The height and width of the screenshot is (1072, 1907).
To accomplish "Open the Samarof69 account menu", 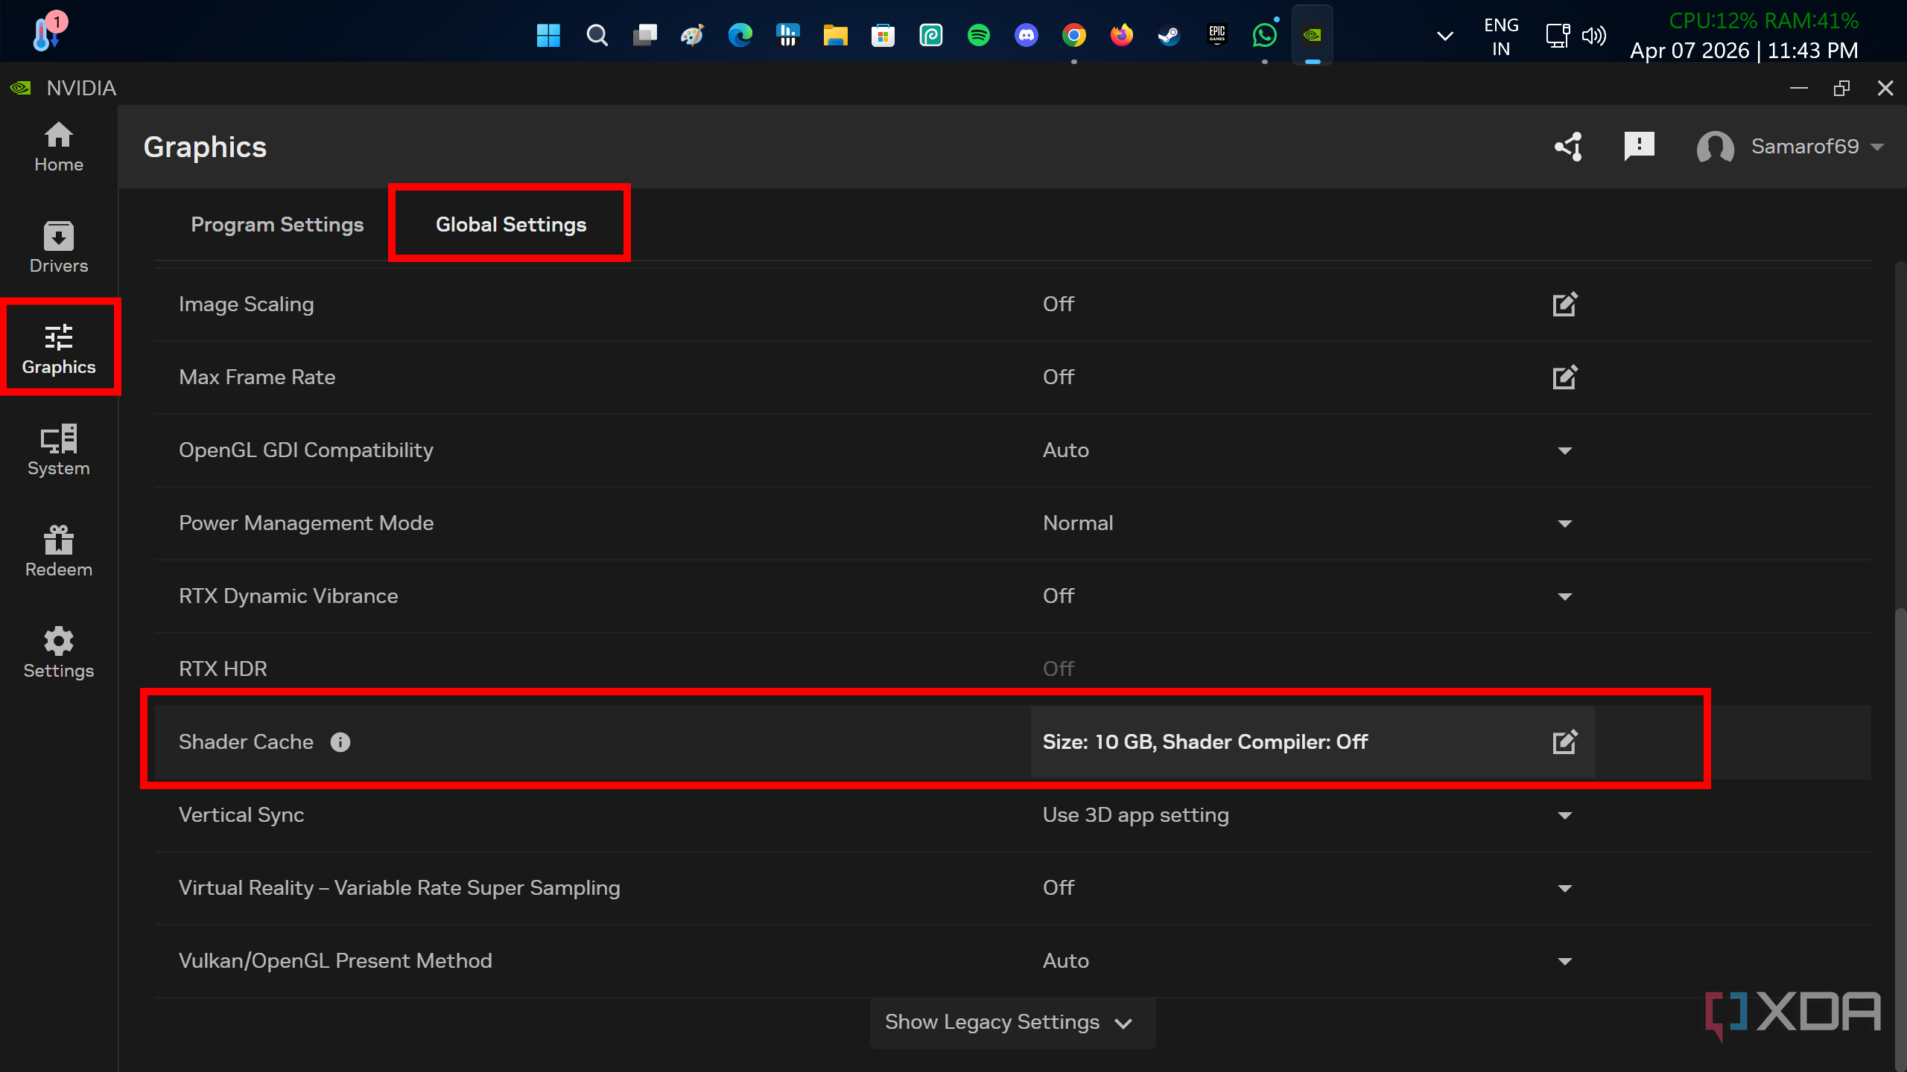I will (x=1790, y=147).
